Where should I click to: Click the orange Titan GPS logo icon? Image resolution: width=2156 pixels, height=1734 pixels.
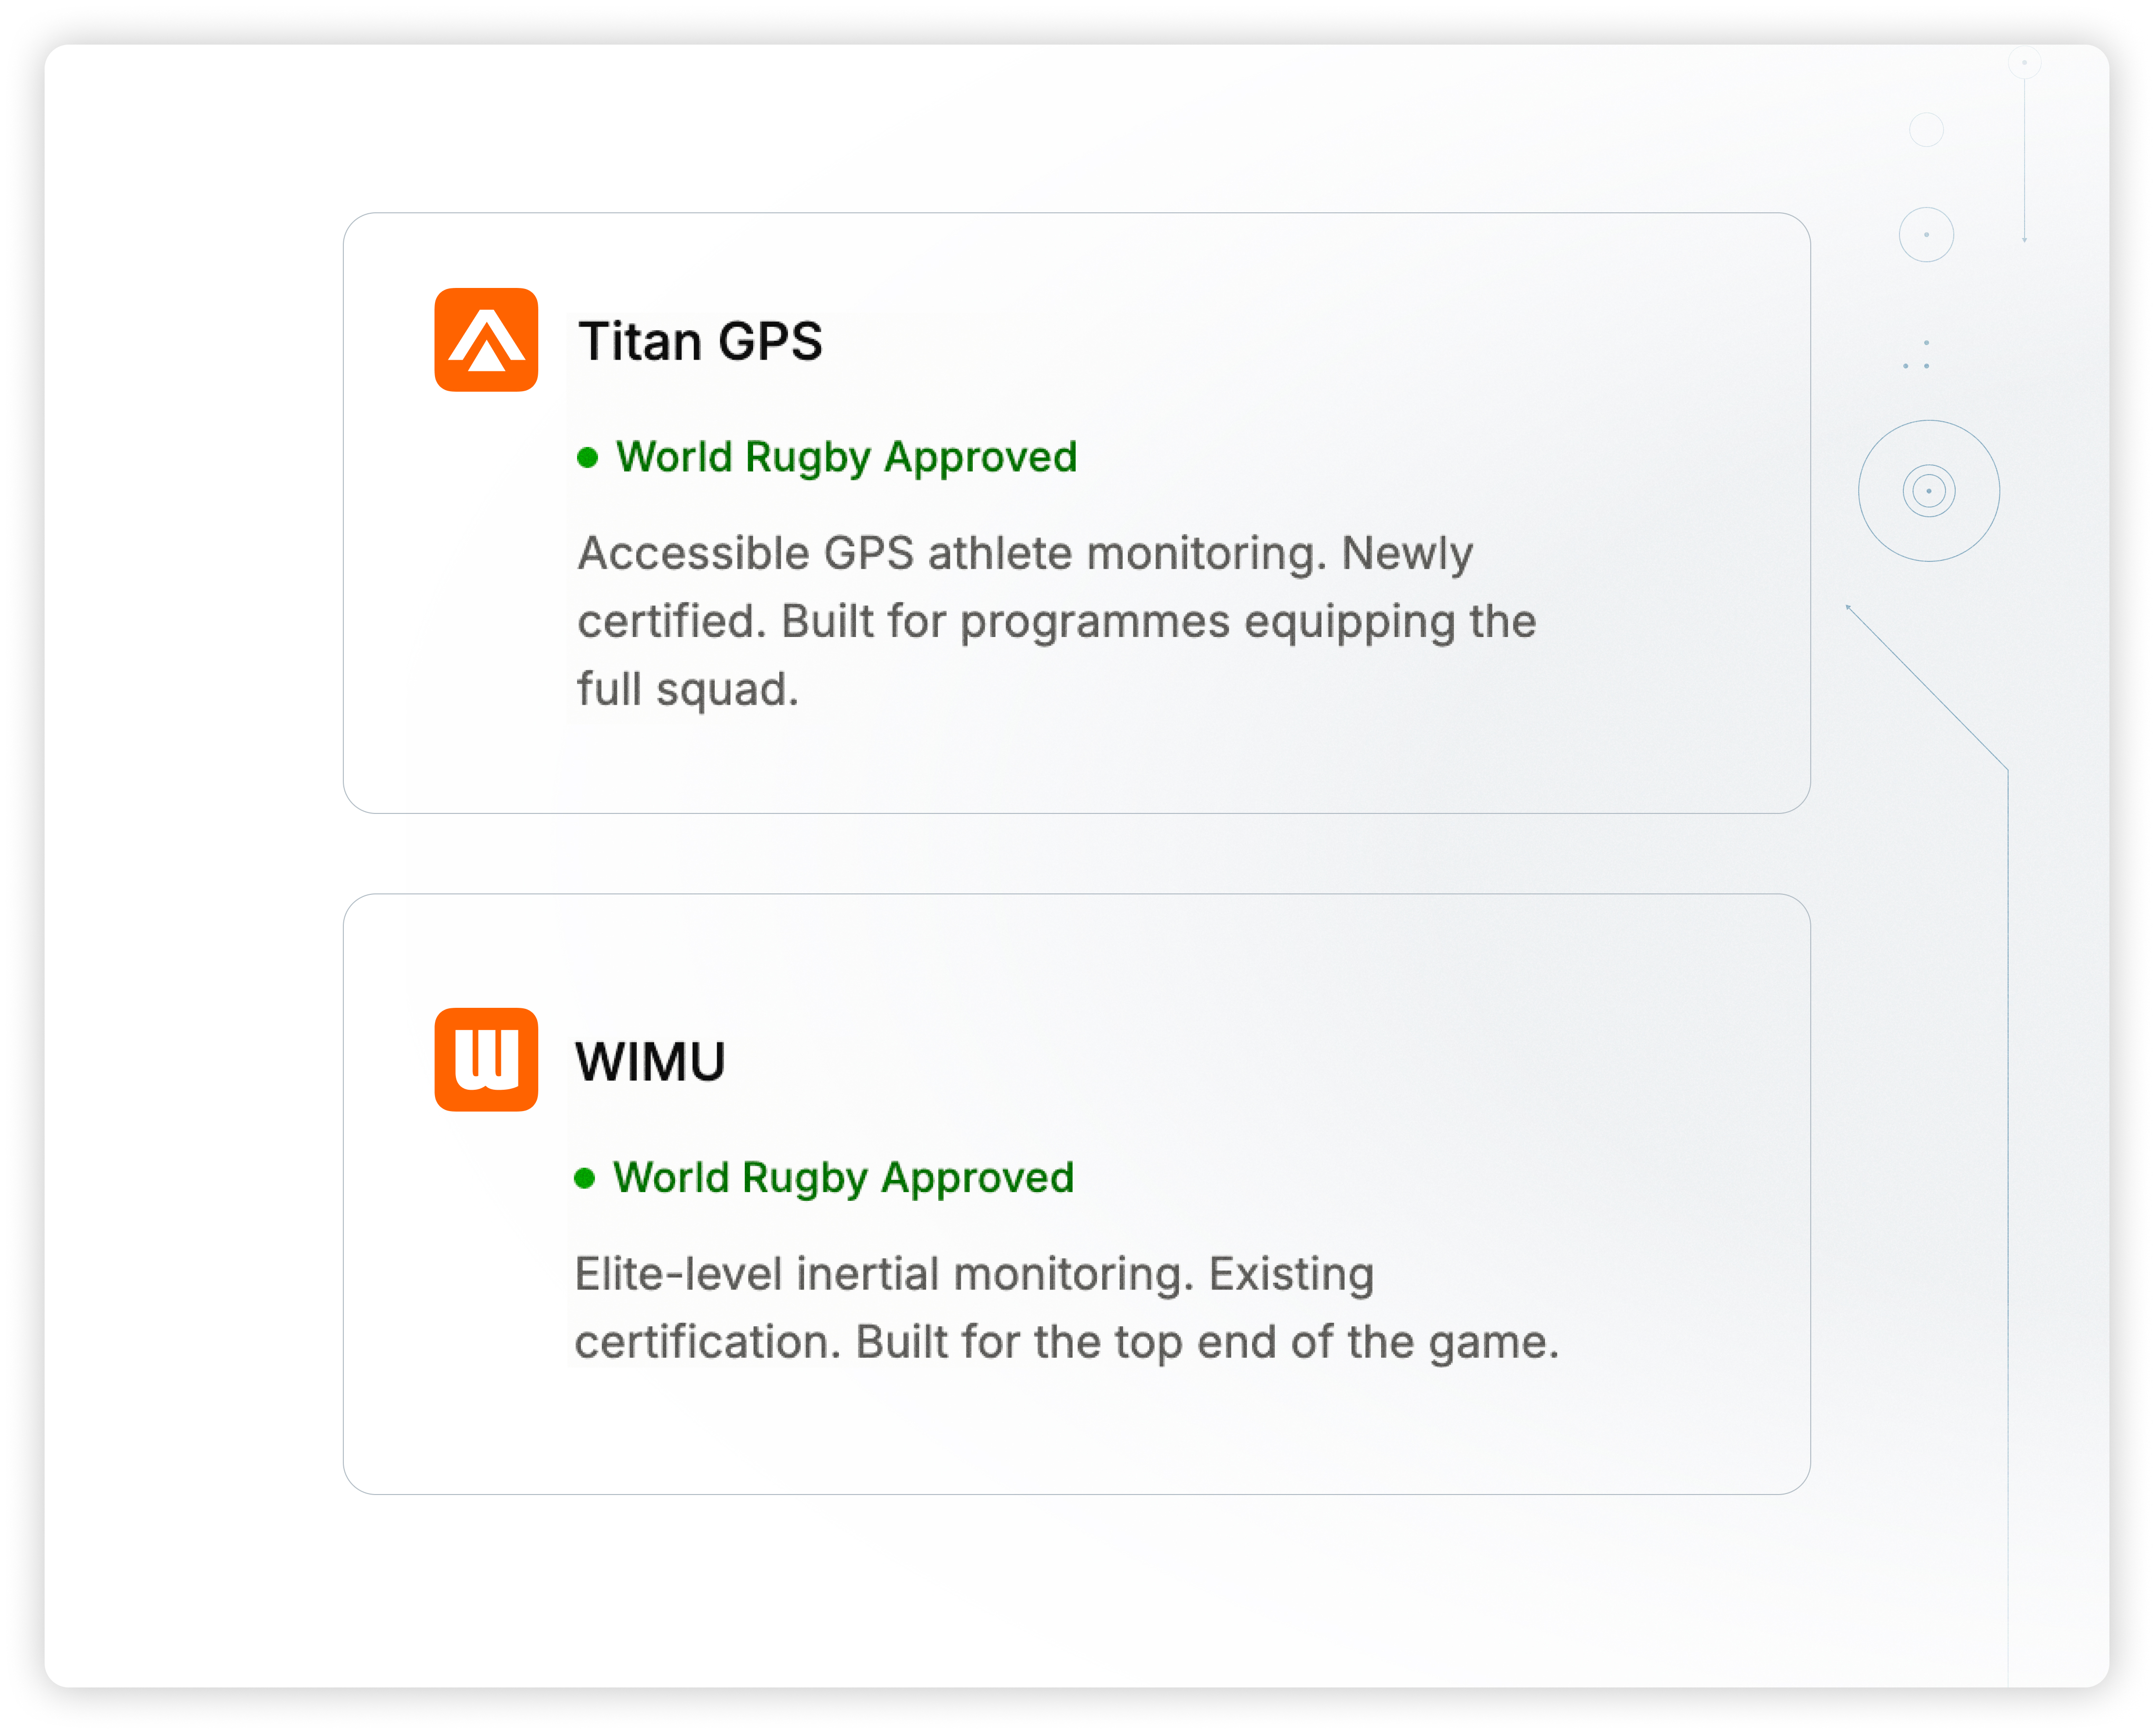486,340
